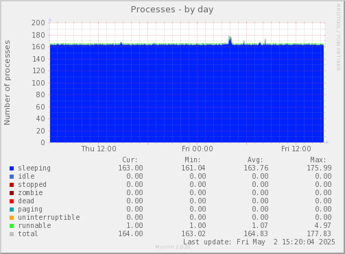Select the 'idle' legend label
The width and height of the screenshot is (345, 254).
coord(26,176)
